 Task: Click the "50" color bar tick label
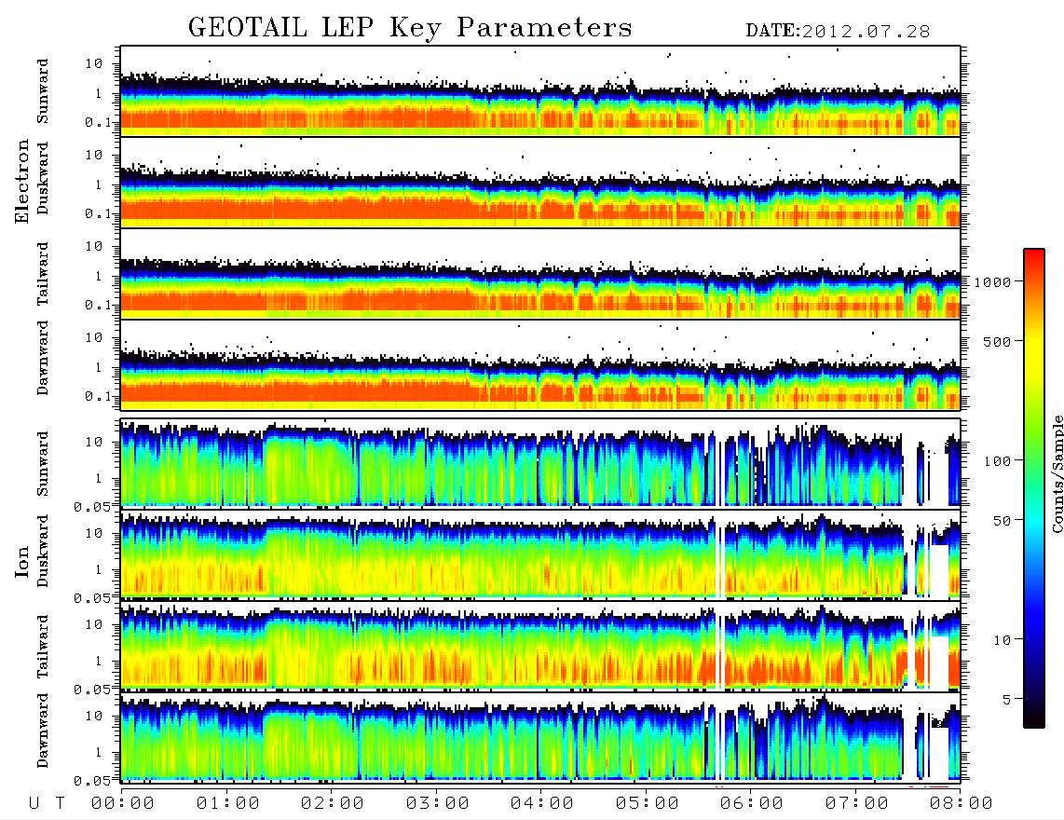pyautogui.click(x=1003, y=521)
